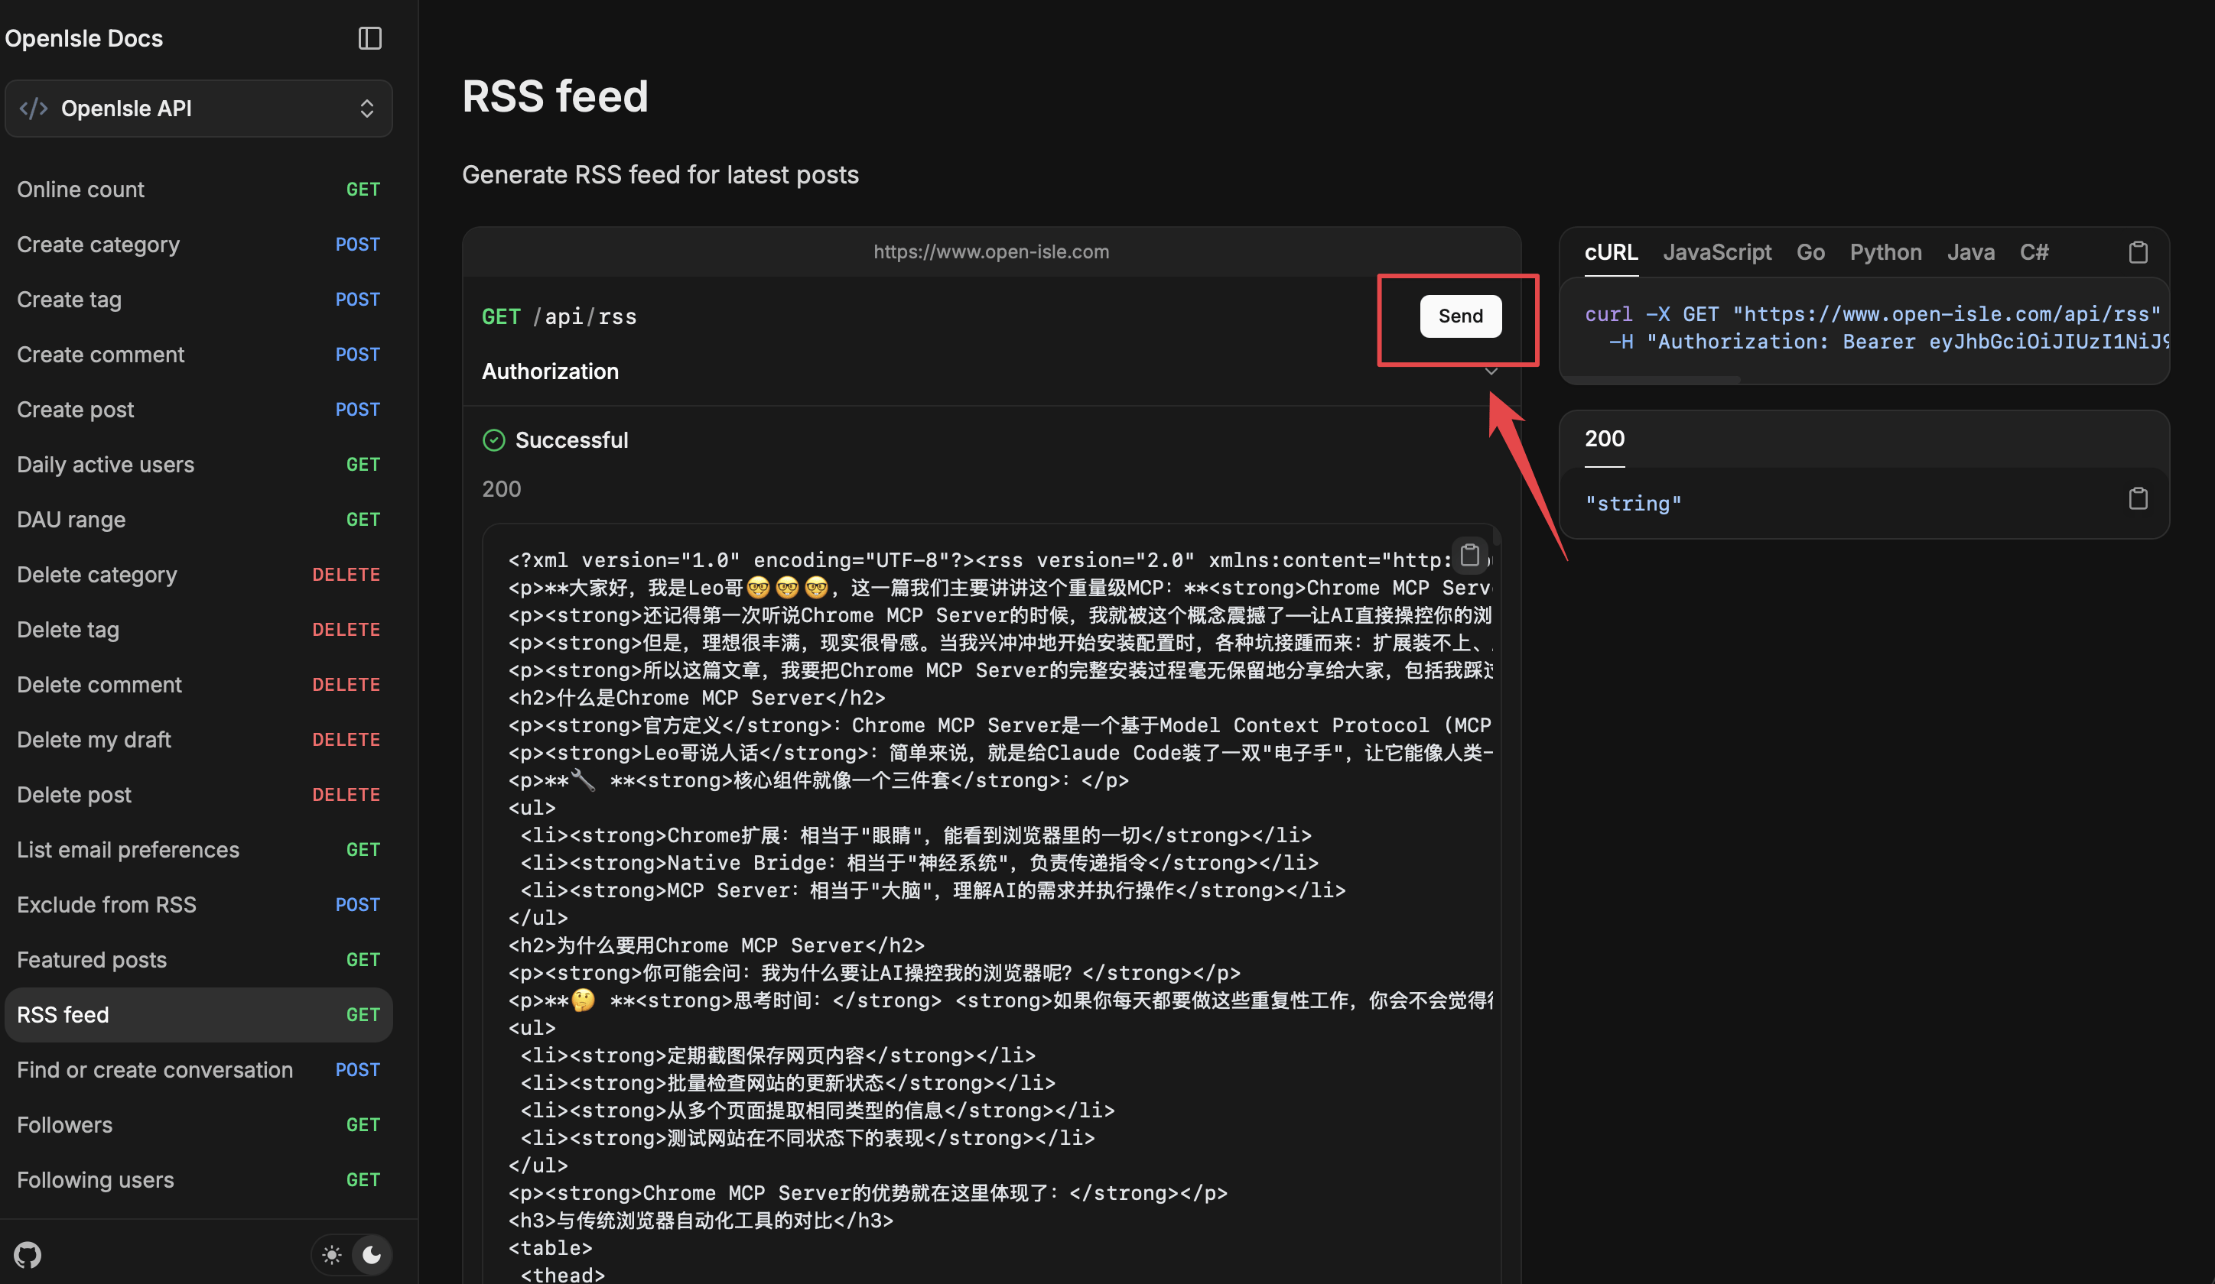Open the OpenIsle API selector dropdown
Image resolution: width=2215 pixels, height=1284 pixels.
[366, 108]
